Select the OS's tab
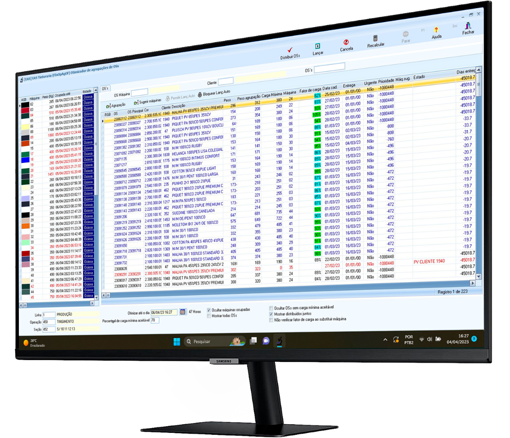This screenshot has width=510, height=438. [x=105, y=89]
